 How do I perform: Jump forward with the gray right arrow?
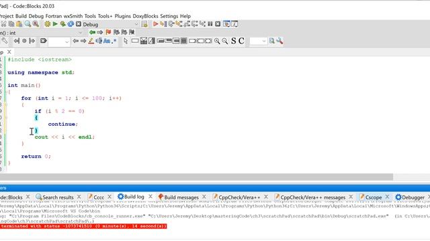pyautogui.click(x=100, y=33)
